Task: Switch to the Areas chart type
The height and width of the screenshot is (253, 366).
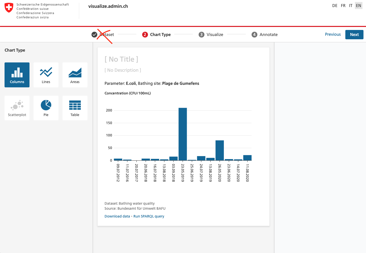Action: tap(75, 75)
